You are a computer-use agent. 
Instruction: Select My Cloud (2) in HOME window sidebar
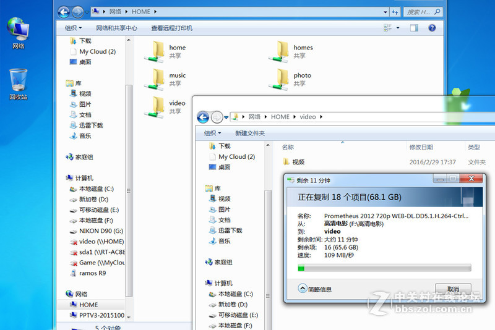click(x=93, y=51)
